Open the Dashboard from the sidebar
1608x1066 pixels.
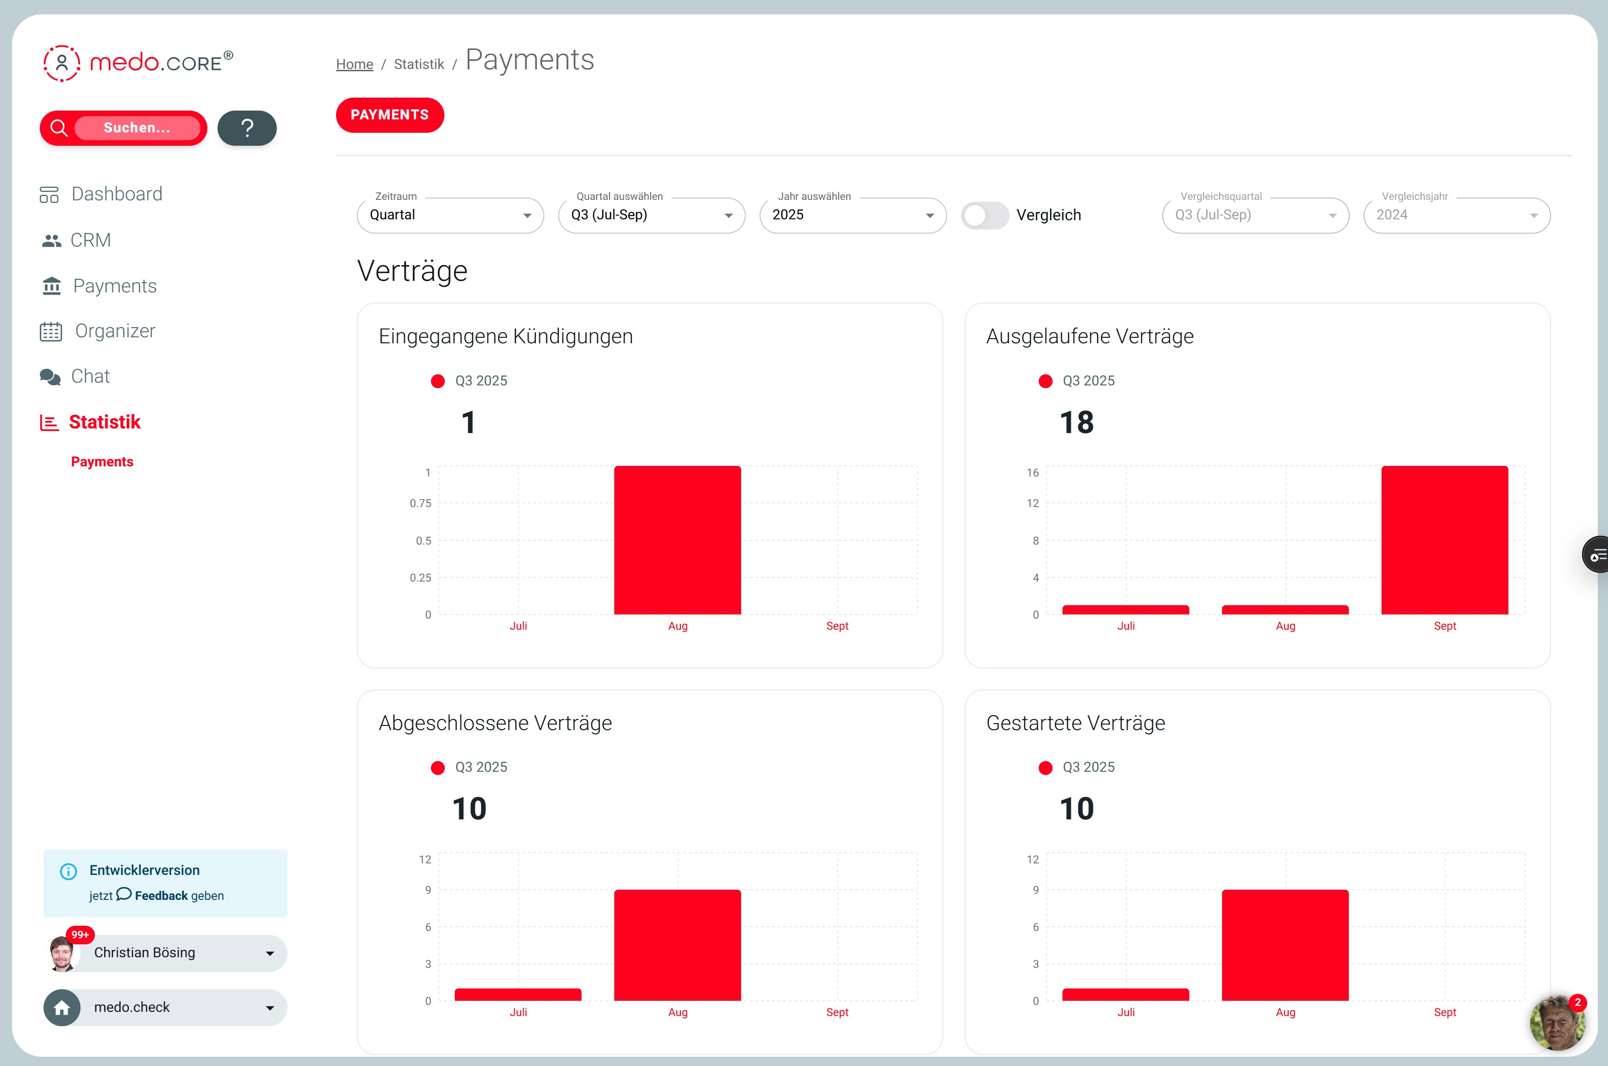click(50, 194)
